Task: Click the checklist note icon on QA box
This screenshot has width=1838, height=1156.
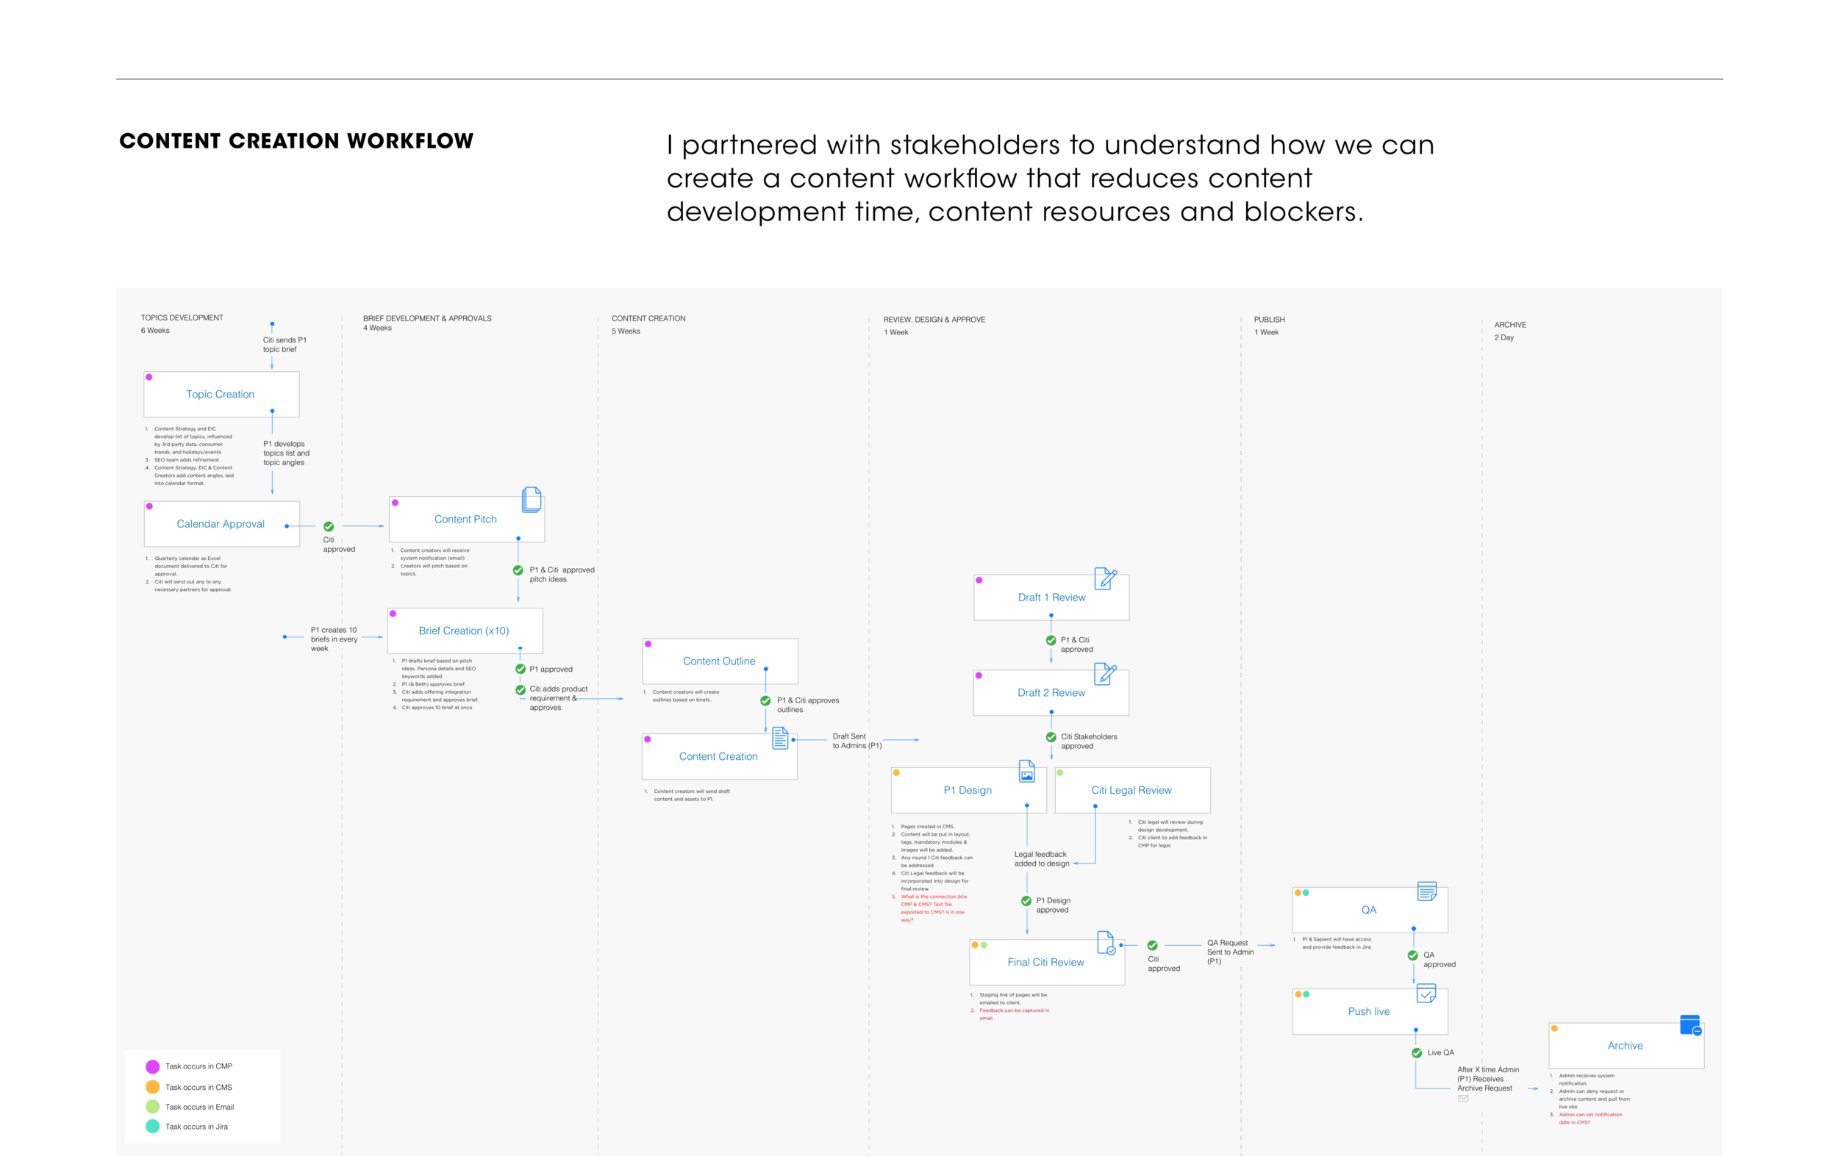Action: pos(1426,891)
